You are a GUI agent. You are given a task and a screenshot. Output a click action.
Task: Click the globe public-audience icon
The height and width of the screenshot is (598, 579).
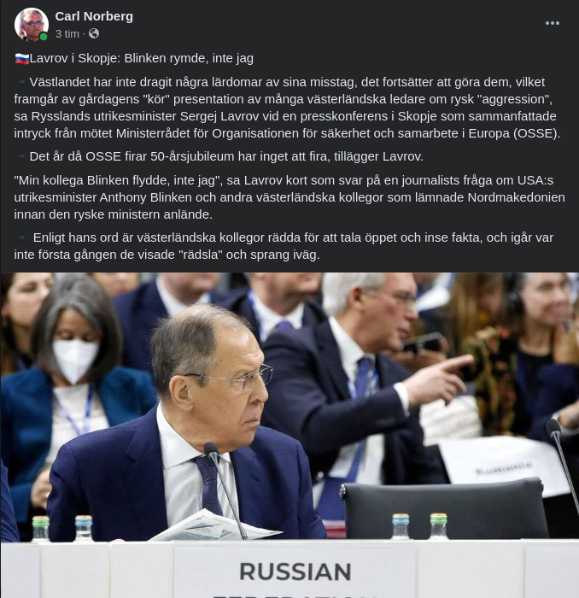pos(94,34)
